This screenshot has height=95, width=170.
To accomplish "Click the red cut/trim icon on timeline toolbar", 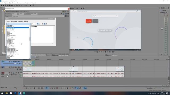I will coord(57,88).
